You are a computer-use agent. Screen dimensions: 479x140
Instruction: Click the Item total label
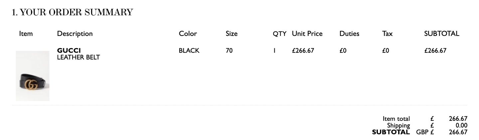[396, 119]
